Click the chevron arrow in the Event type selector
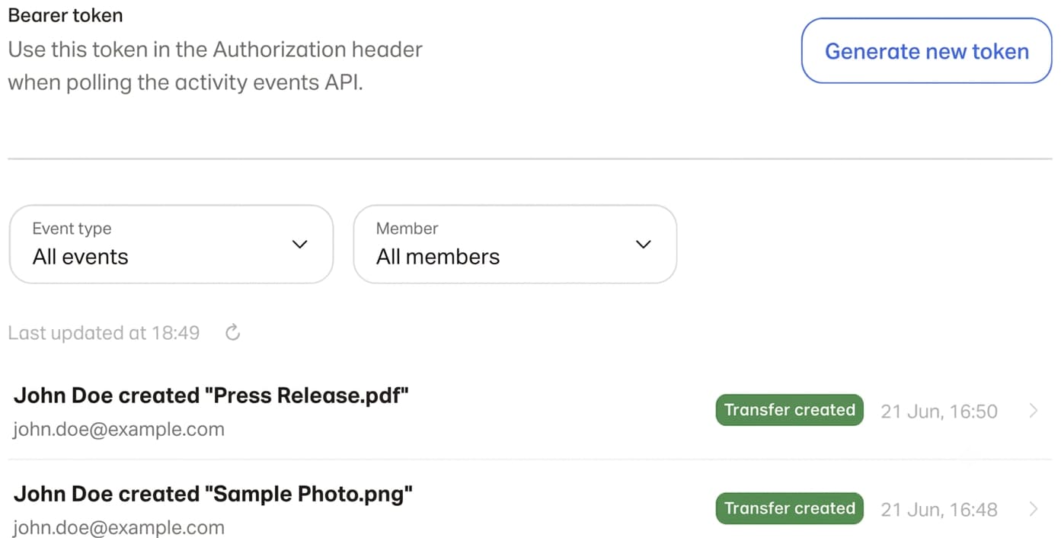This screenshot has height=538, width=1061. 300,245
